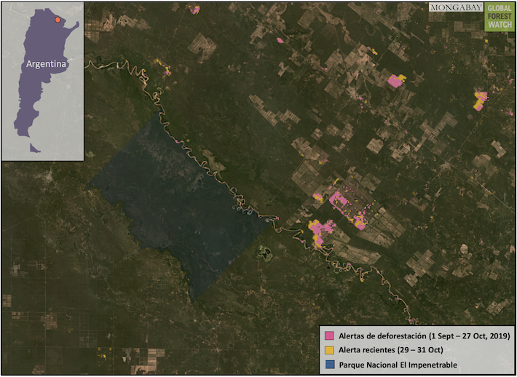This screenshot has width=517, height=377.
Task: Click the 'Alerta recientes (29 – 31 Oct)' text
Action: pyautogui.click(x=390, y=350)
